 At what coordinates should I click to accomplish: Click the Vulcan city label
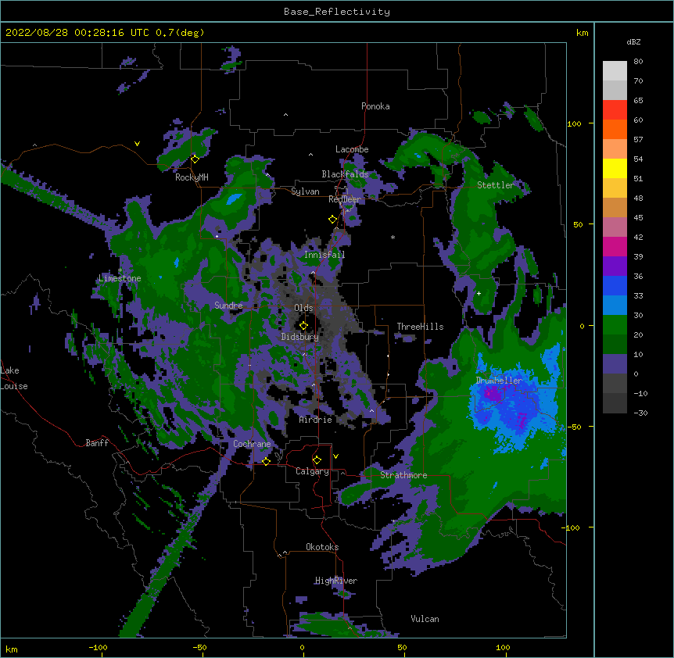[425, 619]
